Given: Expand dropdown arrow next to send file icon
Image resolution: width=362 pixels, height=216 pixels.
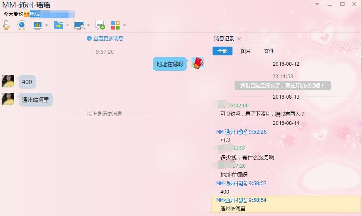Looking at the screenshot, I should pos(67,25).
